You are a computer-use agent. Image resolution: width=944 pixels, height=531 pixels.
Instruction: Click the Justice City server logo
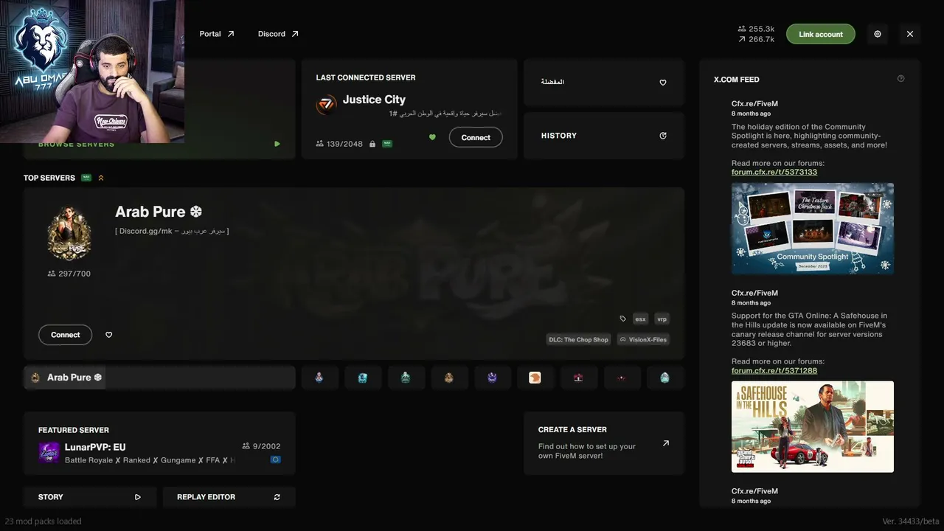click(327, 105)
